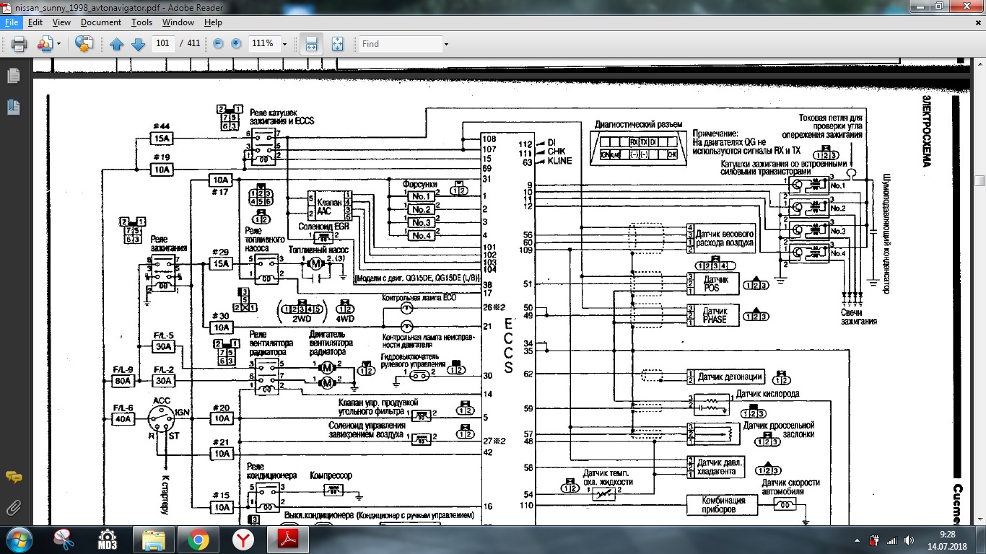Open the MD3 app in taskbar
Screen dimensions: 986x554
pos(108,540)
